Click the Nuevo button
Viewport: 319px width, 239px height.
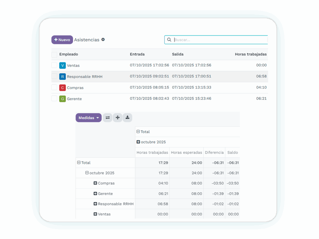click(62, 40)
